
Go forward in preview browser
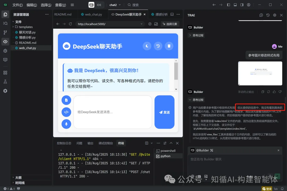(x=64, y=24)
